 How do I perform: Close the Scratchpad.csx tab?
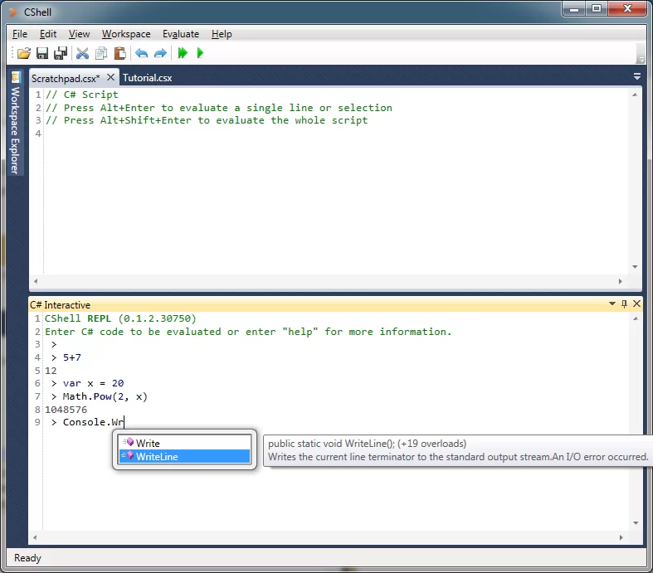(x=111, y=77)
